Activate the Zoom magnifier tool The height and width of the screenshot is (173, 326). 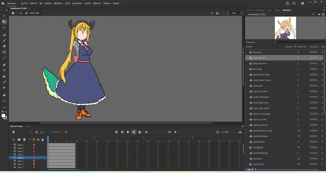(4, 101)
